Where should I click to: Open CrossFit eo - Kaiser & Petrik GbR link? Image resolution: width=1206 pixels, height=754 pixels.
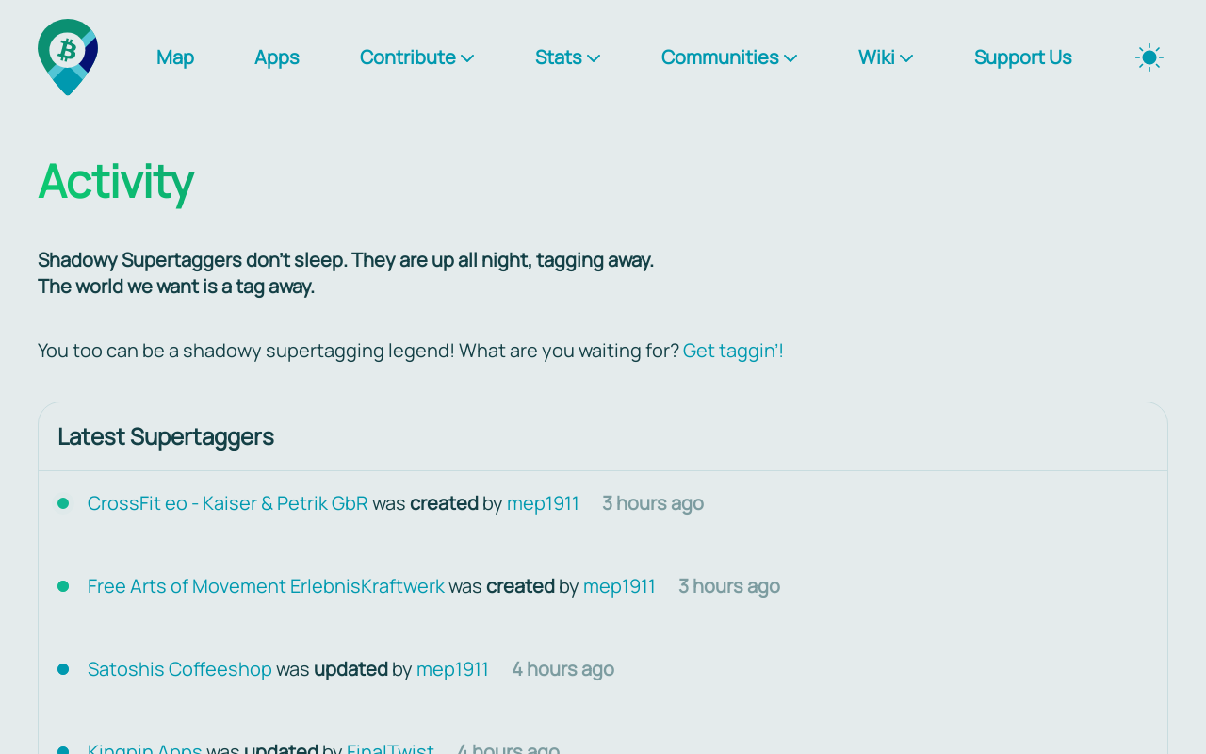coord(228,503)
